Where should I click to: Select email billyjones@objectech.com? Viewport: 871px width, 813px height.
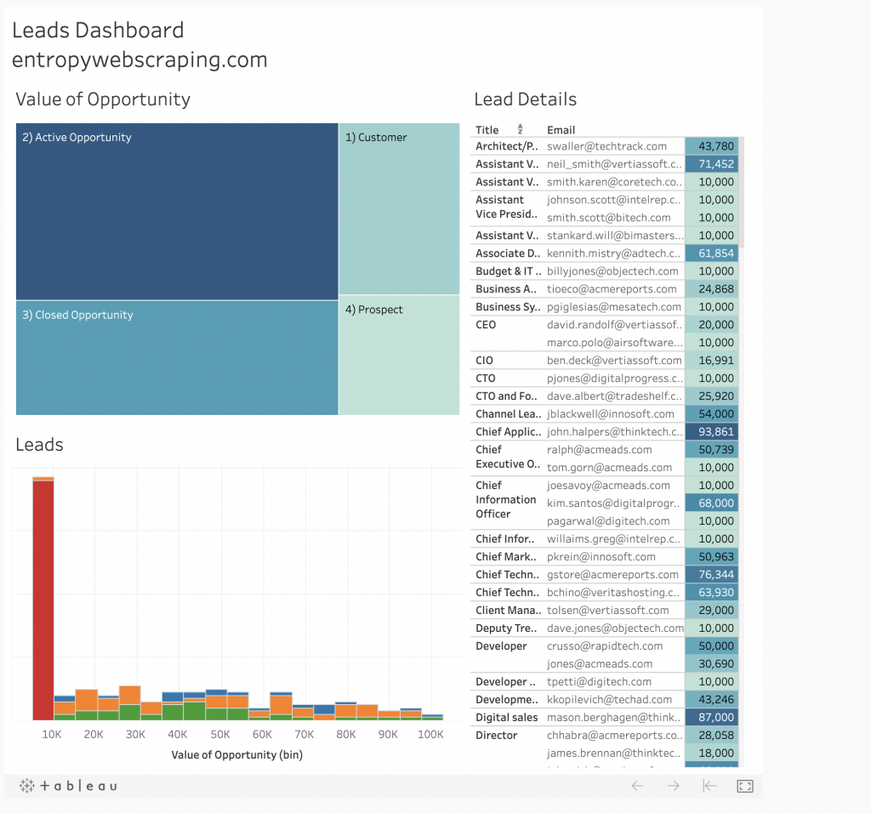point(612,271)
